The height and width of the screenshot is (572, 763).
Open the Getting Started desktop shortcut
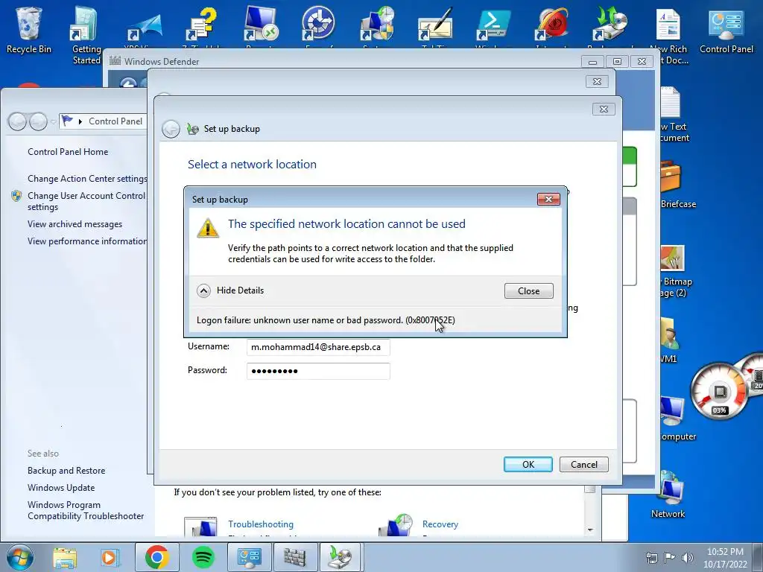86,34
